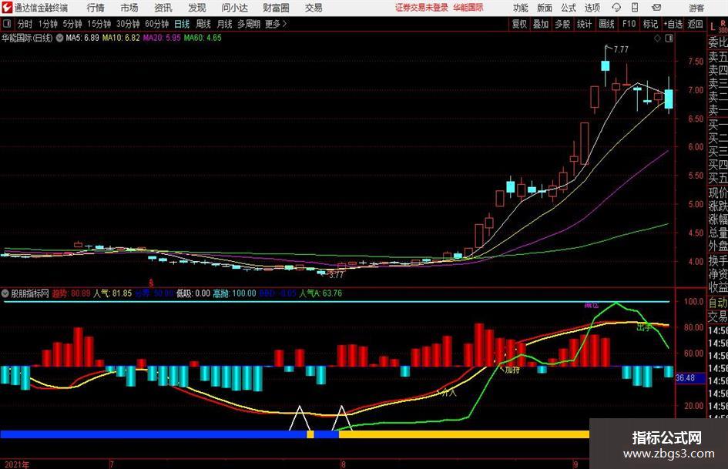This screenshot has width=728, height=469.
Task: Click the red 华能国际 title link
Action: [468, 8]
